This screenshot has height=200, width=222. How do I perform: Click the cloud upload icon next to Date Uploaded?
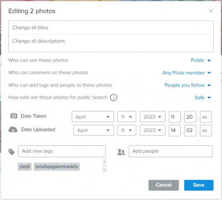pyautogui.click(x=13, y=130)
